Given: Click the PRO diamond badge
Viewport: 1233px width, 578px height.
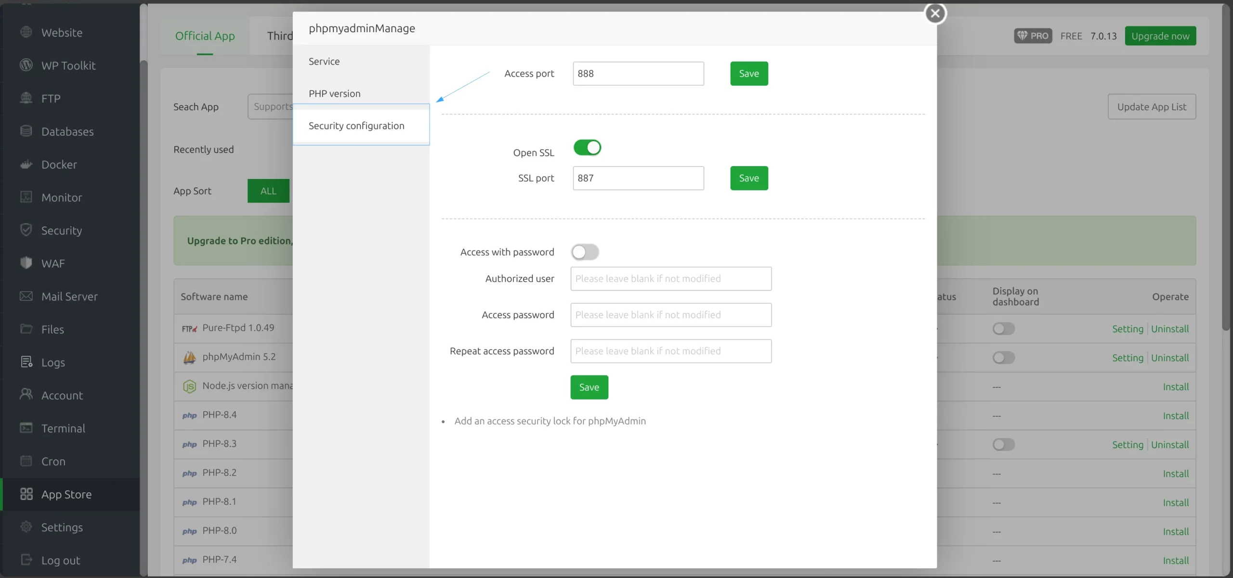Looking at the screenshot, I should point(1033,36).
